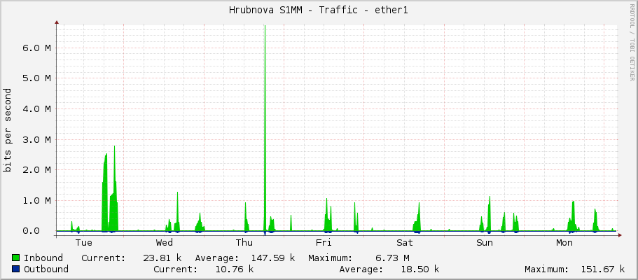Click the '2.0 M' y-axis label
638x280 pixels.
(36, 169)
